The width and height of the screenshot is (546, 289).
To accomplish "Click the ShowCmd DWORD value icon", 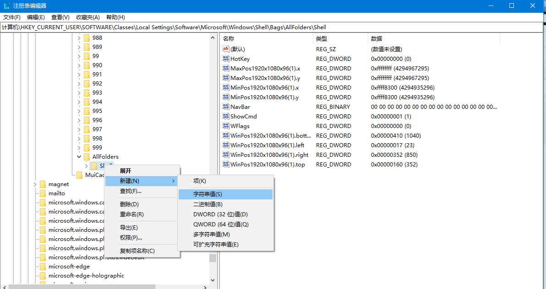I will 226,116.
